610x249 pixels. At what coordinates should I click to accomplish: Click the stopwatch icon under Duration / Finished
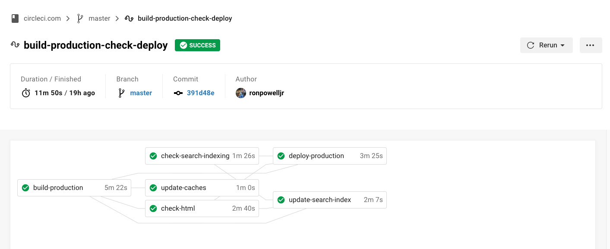[x=25, y=93]
